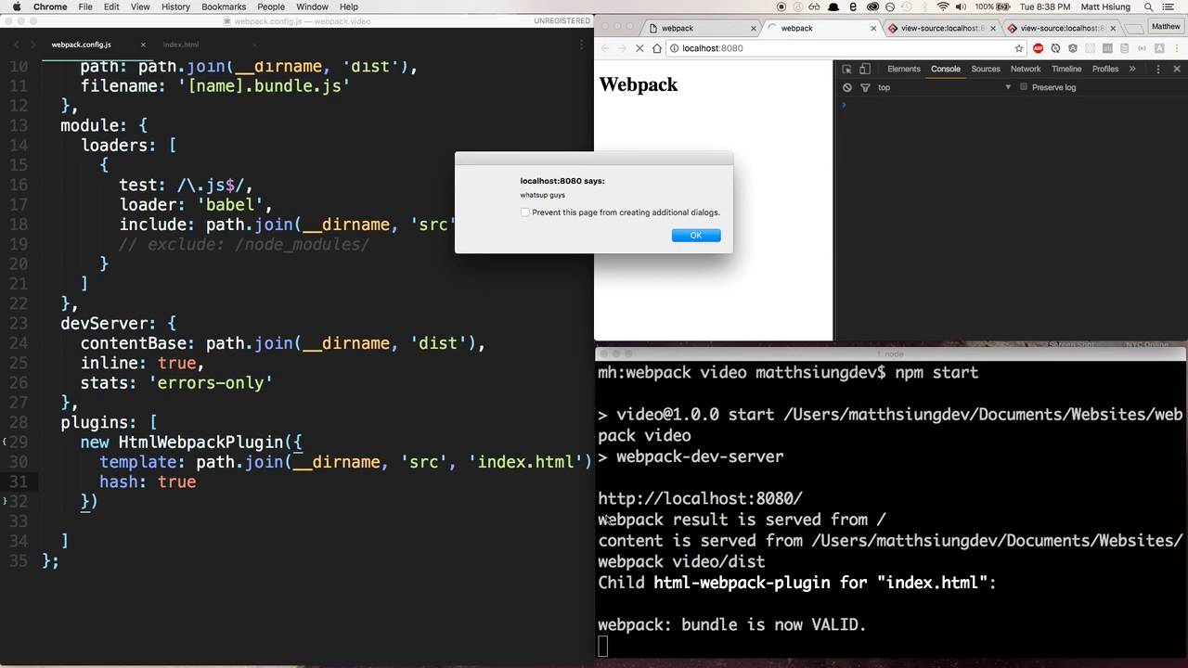This screenshot has height=668, width=1188.
Task: Close the webpack.config.js editor tab
Action: coord(143,45)
